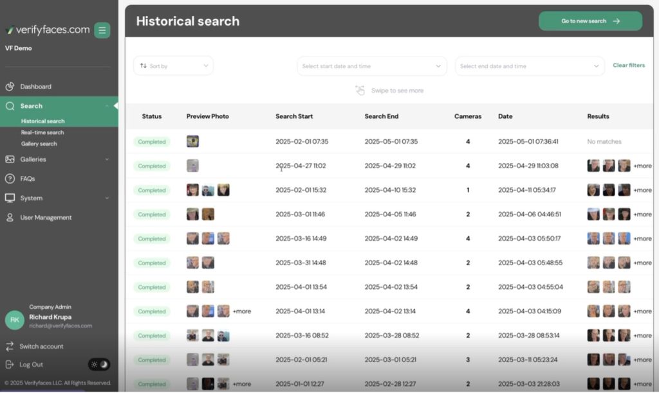Open the Real-time search submenu item
The width and height of the screenshot is (659, 393).
tap(42, 132)
